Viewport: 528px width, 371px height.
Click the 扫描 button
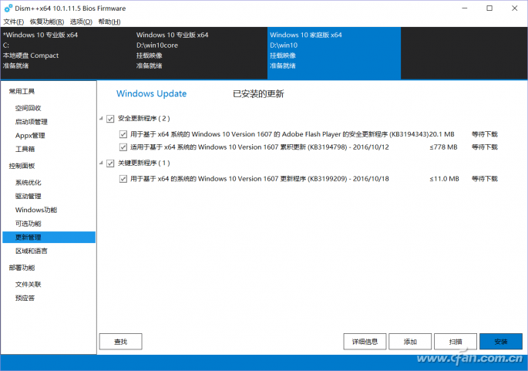pyautogui.click(x=456, y=342)
